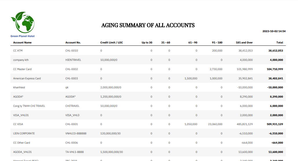This screenshot has width=298, height=161.
Task: Click the Account Name column header
Action: click(x=22, y=43)
